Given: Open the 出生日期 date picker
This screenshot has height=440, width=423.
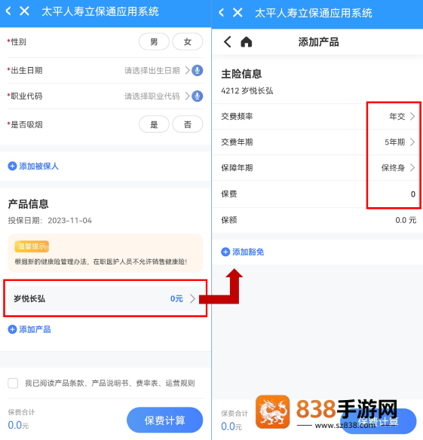Looking at the screenshot, I should [157, 70].
